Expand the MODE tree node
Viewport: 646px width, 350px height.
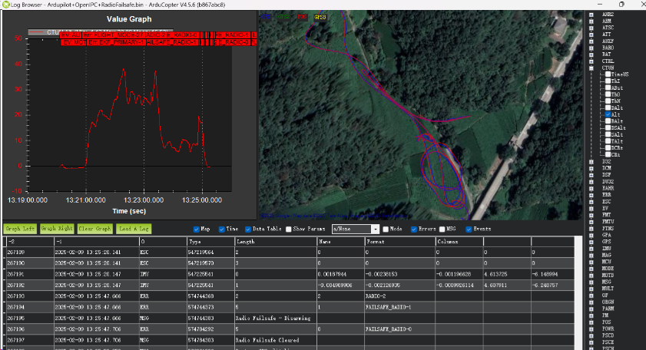point(591,269)
